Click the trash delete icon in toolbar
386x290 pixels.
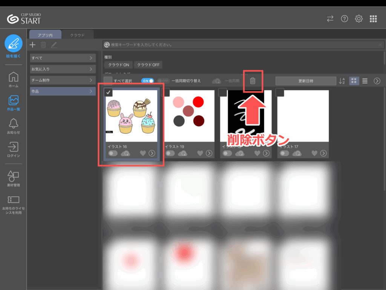pyautogui.click(x=253, y=81)
